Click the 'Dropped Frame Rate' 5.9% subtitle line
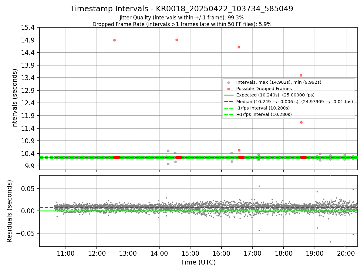Image resolution: width=364 pixels, height=273 pixels. pos(182,24)
